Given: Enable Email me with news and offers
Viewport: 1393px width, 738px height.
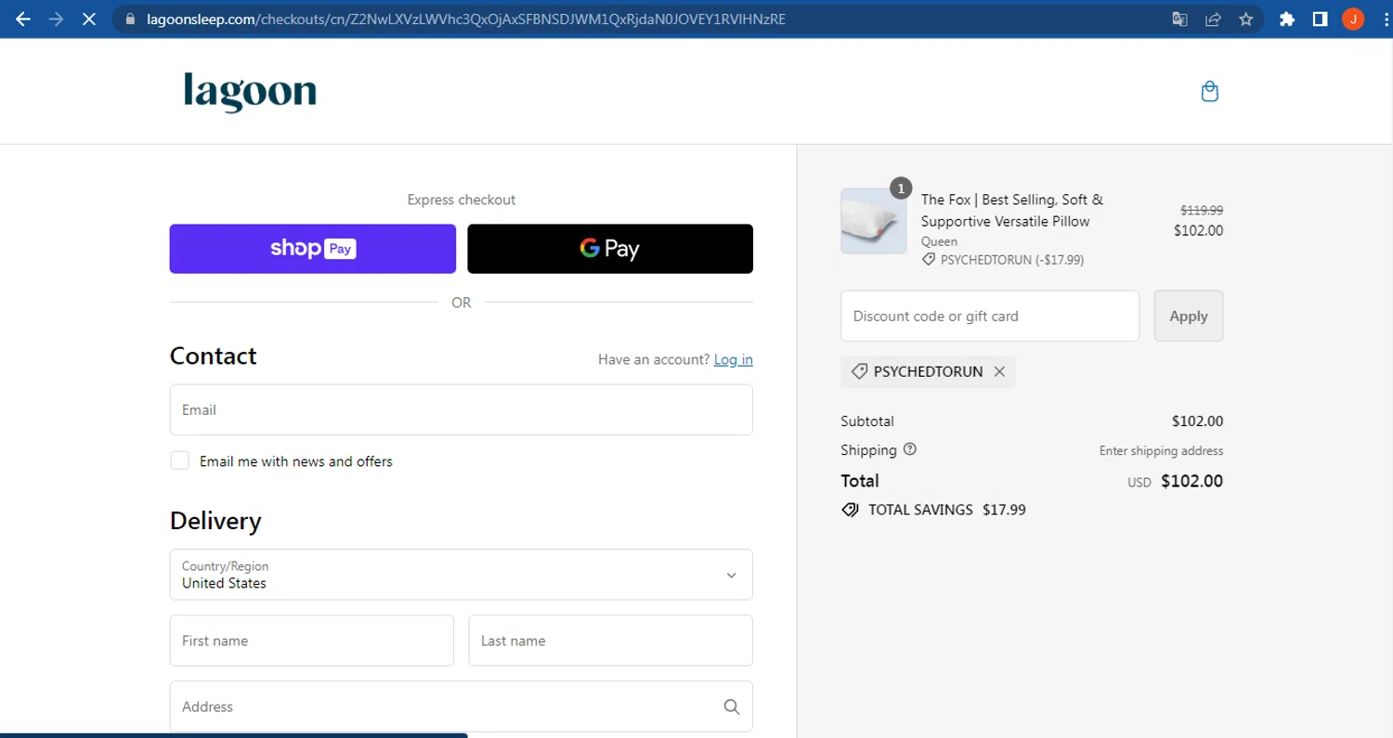Looking at the screenshot, I should (x=180, y=460).
